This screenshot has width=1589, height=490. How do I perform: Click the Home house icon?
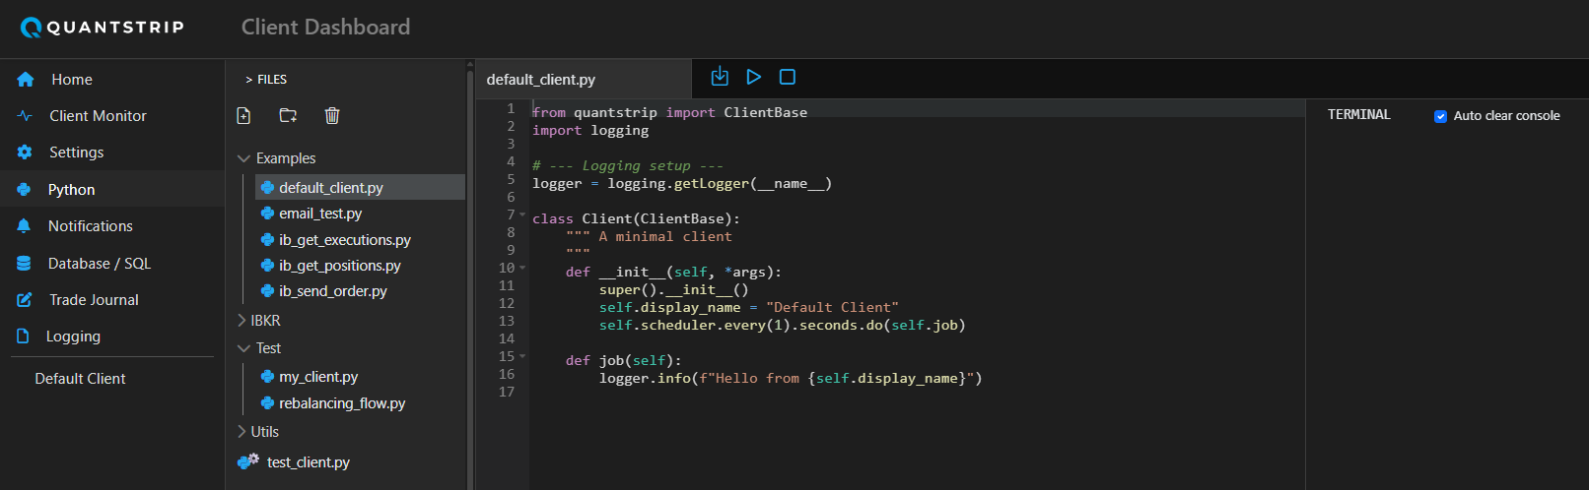(26, 80)
